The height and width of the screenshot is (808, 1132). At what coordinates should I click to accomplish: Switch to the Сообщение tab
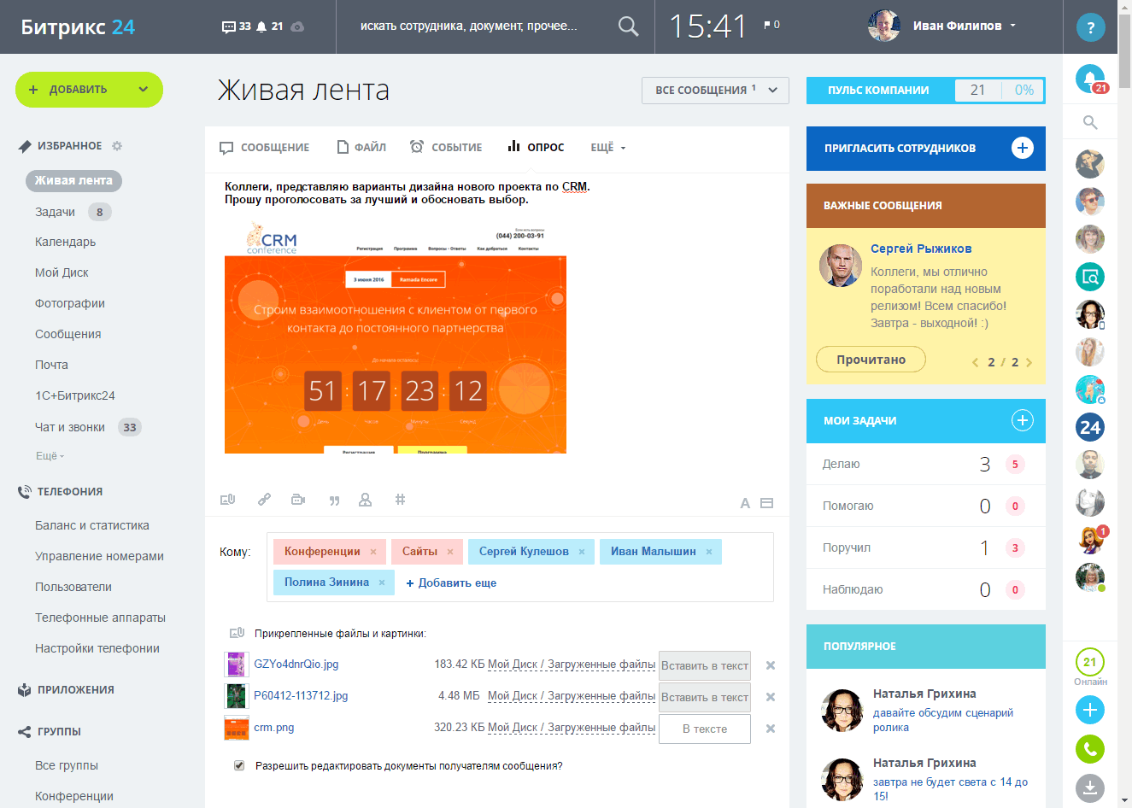click(x=265, y=148)
